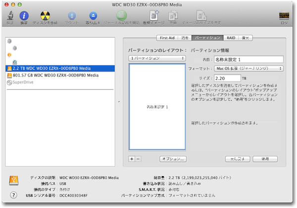Screen dimensions: 297x208
Task: Click the 検証 (Verify) microscope icon
Action: point(10,17)
